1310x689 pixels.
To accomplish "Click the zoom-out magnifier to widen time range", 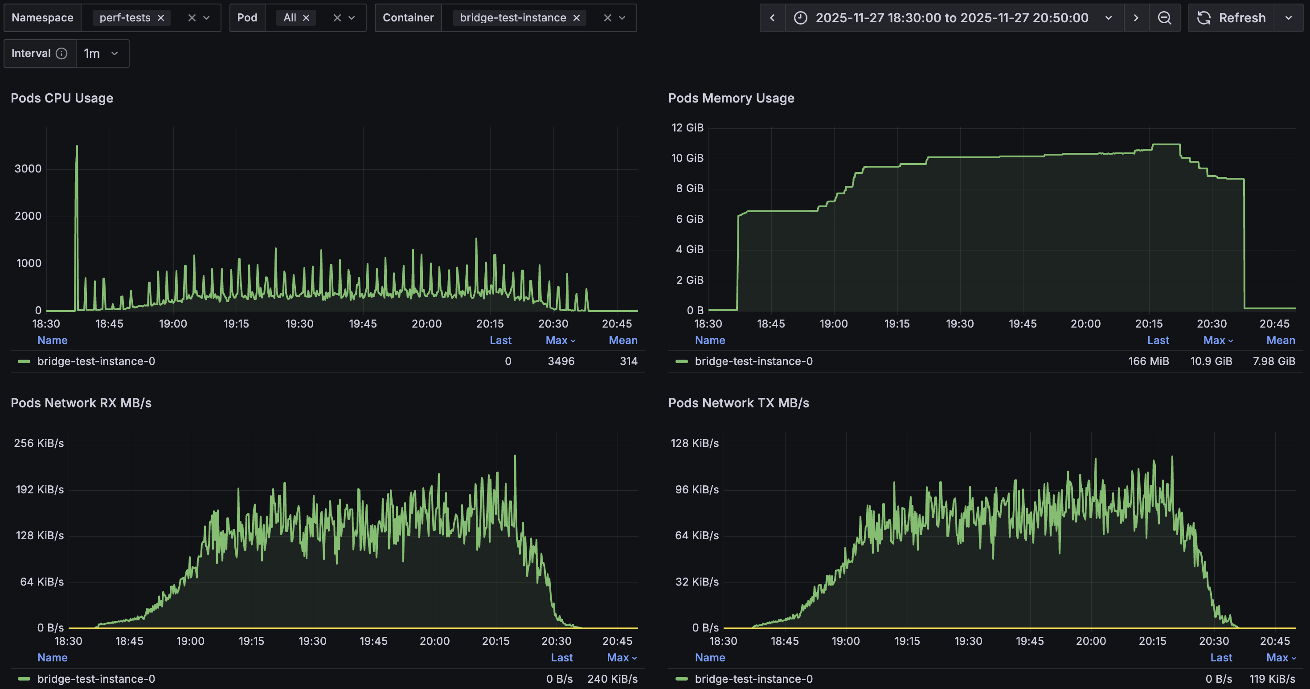I will click(1165, 18).
